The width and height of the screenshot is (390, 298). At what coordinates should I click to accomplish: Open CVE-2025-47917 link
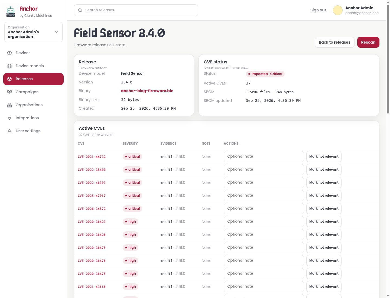tap(92, 196)
